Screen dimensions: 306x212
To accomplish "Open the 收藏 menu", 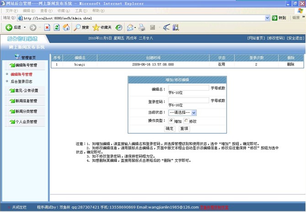I will click(63, 10).
